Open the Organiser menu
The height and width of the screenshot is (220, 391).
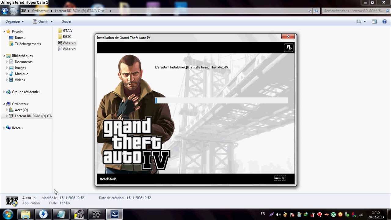coord(15,21)
